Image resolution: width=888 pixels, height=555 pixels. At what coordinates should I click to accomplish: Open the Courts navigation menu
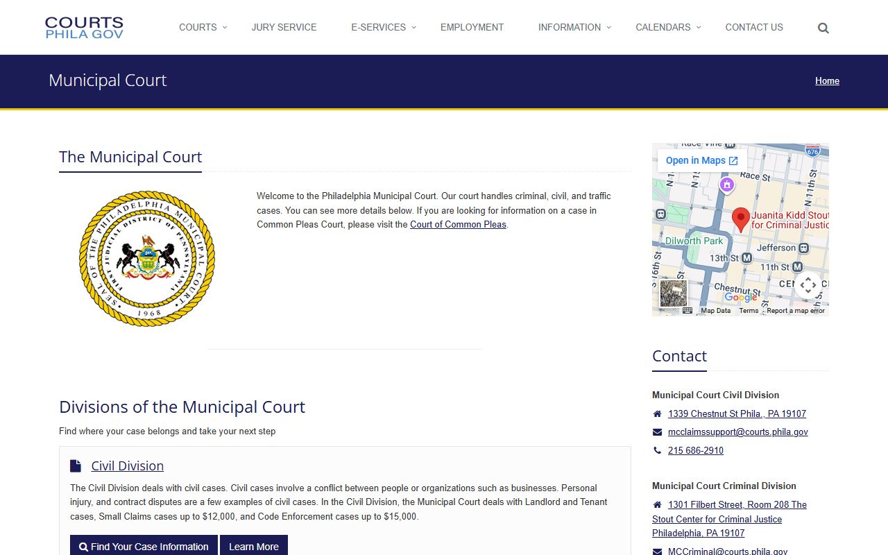coord(198,27)
